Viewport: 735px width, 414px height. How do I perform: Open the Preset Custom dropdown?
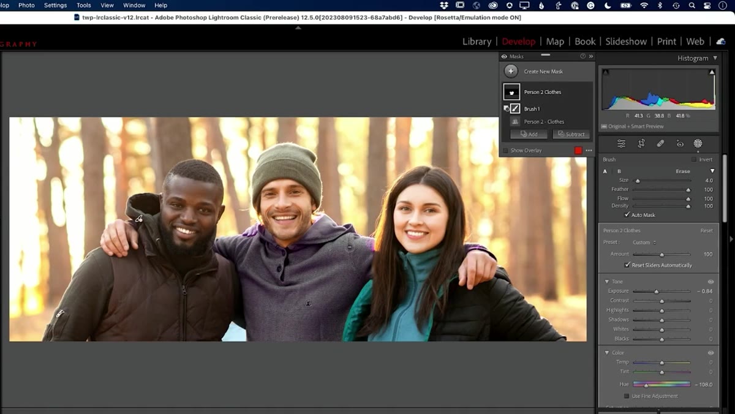(644, 243)
